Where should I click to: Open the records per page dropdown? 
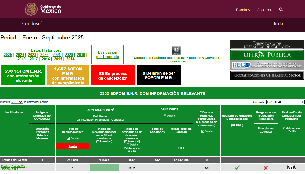17,102
